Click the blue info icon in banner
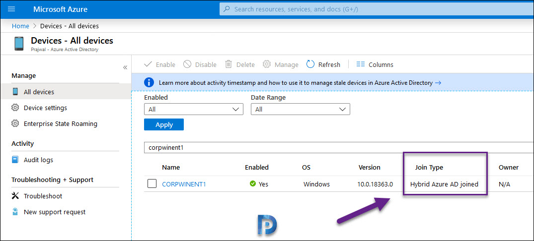Screen dimensions: 534x241 pyautogui.click(x=149, y=83)
